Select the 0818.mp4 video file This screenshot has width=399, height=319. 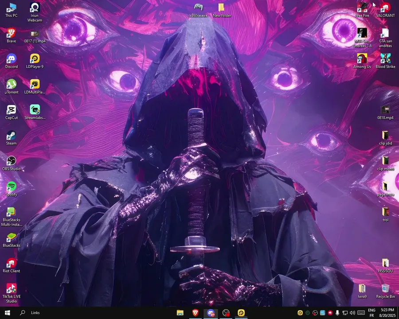[386, 113]
